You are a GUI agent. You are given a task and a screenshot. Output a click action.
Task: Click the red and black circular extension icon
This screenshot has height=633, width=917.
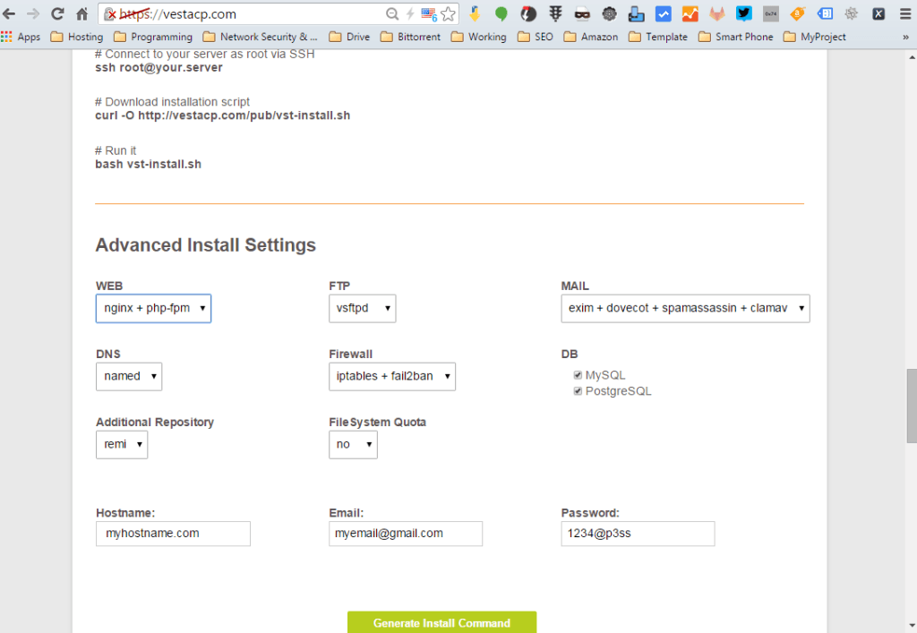[x=528, y=13]
